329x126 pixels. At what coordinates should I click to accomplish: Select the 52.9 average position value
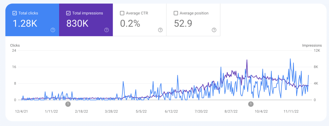183,23
